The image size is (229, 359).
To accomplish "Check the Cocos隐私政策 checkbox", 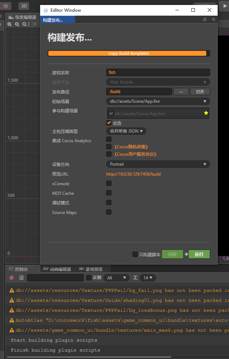I will tap(109, 146).
